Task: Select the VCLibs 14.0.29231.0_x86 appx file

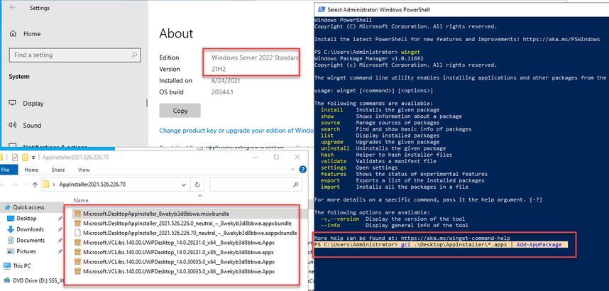Action: coord(178,252)
